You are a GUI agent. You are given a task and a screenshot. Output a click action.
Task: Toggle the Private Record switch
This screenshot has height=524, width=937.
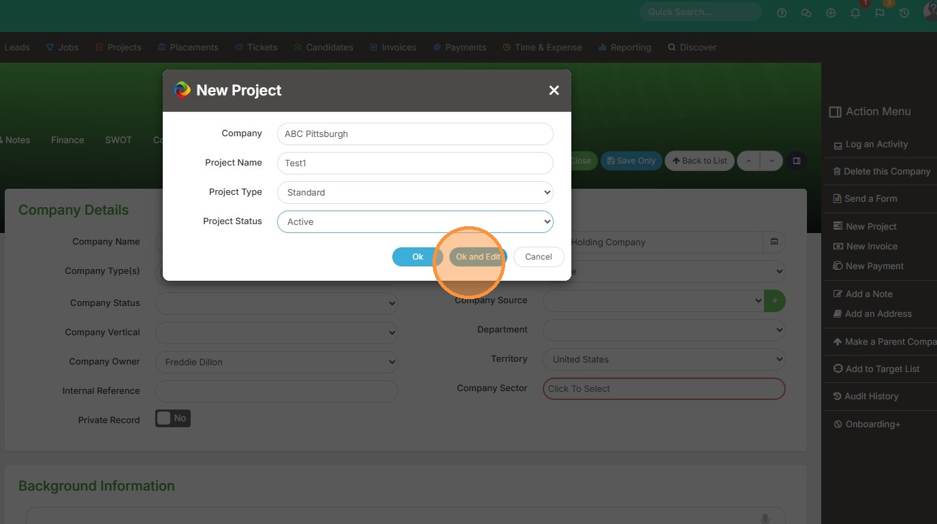tap(173, 418)
